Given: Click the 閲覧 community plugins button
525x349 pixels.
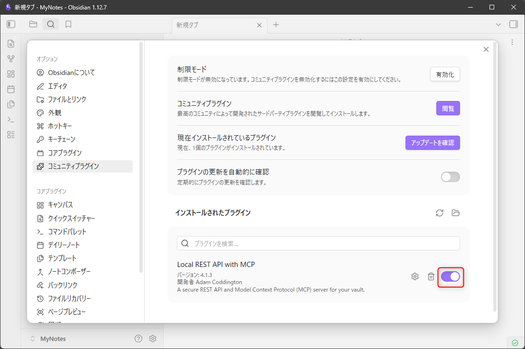Looking at the screenshot, I should 448,108.
